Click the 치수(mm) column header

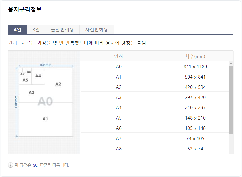195,56
